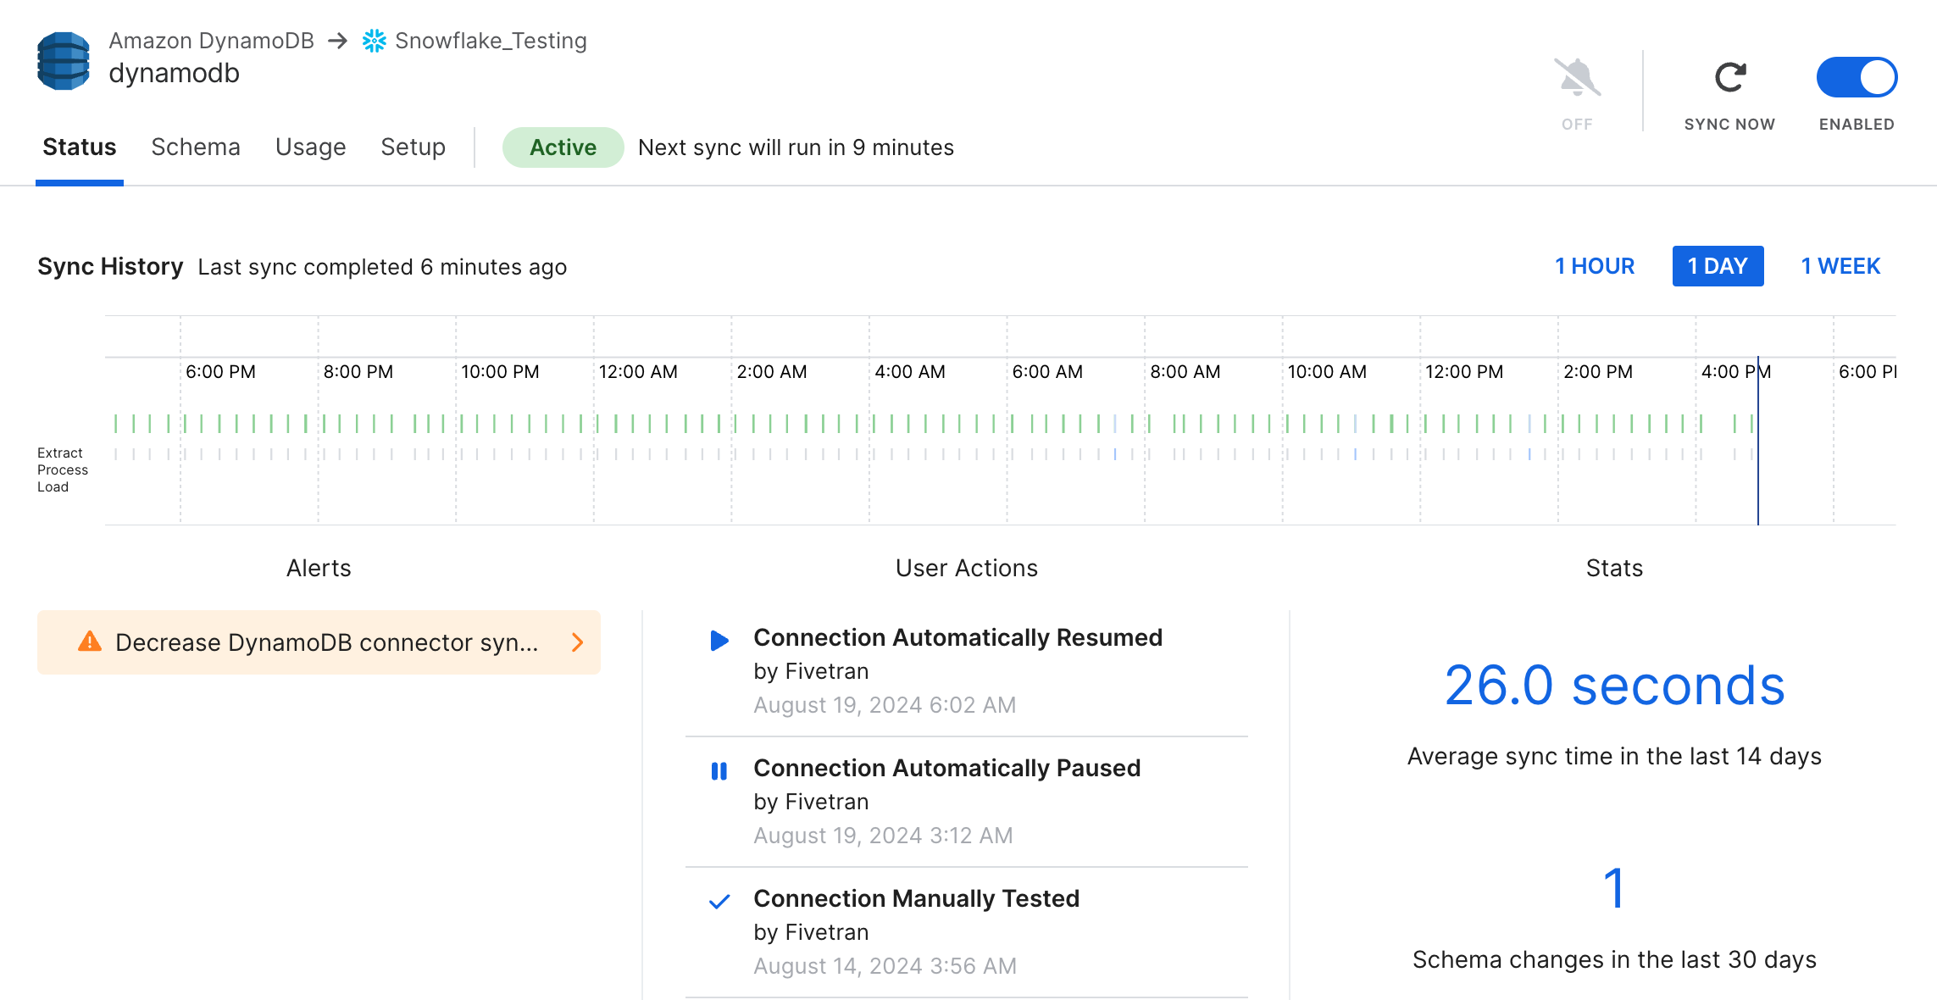This screenshot has width=1937, height=1000.
Task: Click the Amazon DynamoDB connector logo
Action: pos(64,61)
